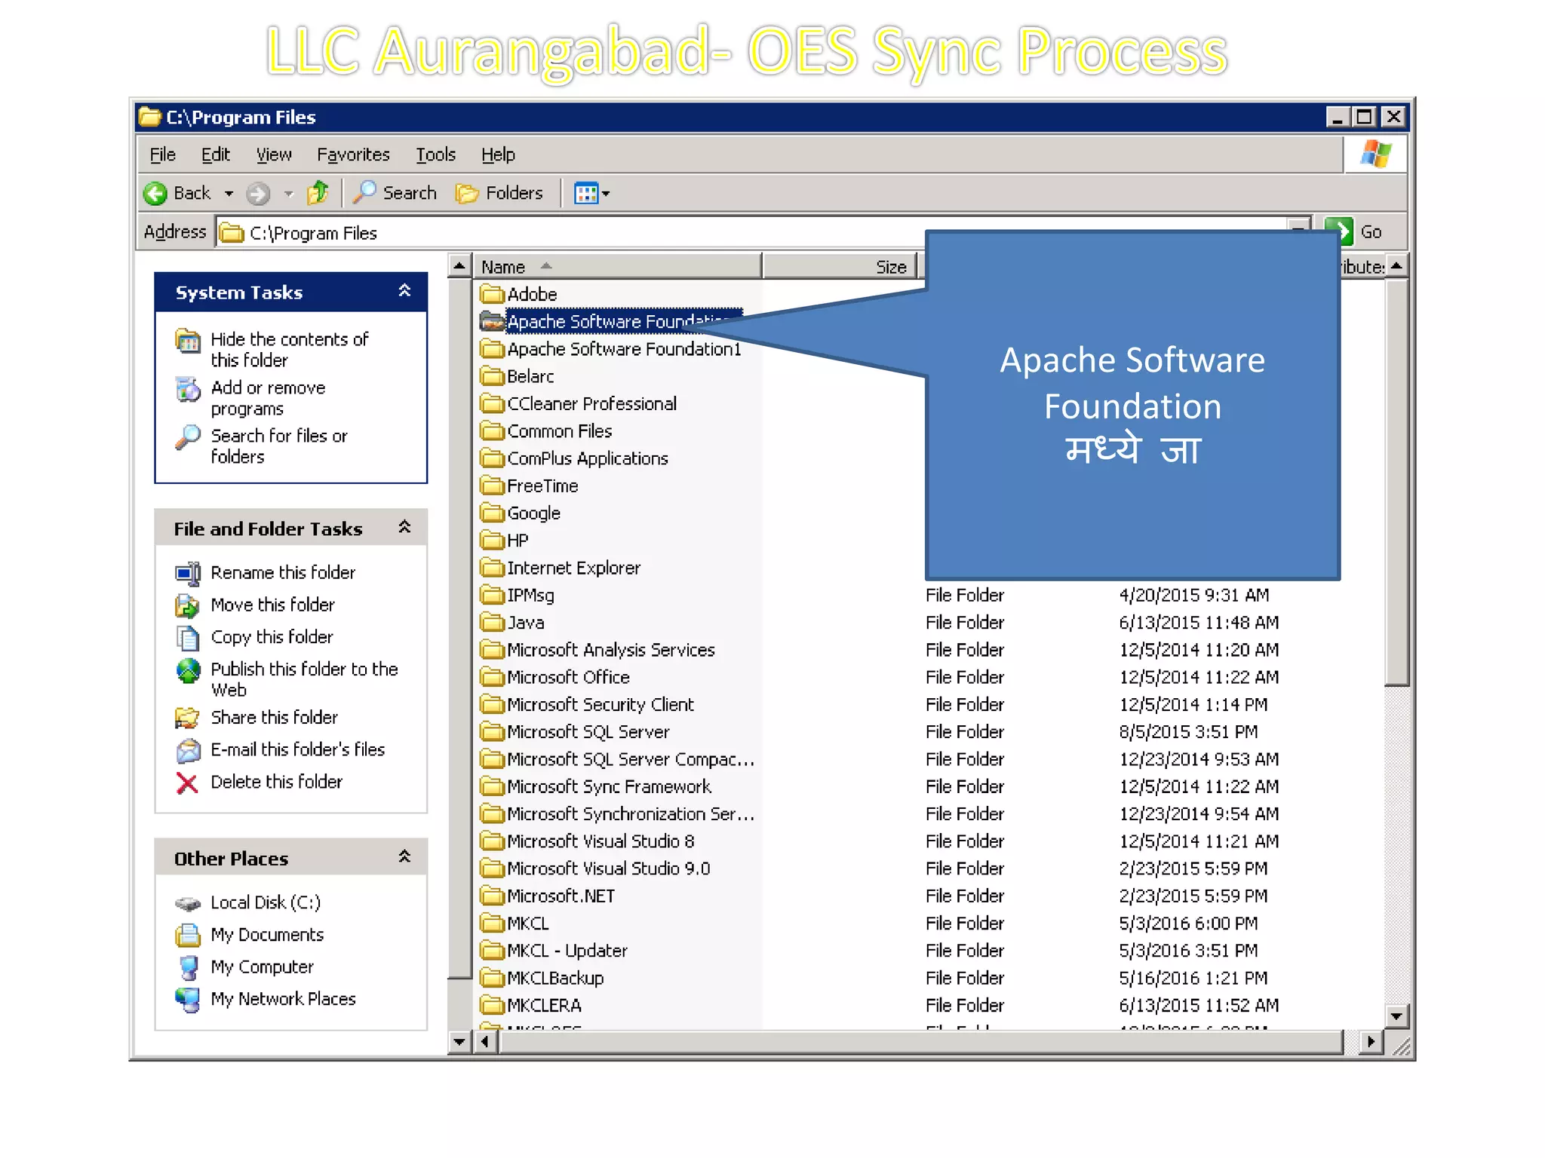Click Search for files or folders link
The height and width of the screenshot is (1158, 1545).
[279, 446]
